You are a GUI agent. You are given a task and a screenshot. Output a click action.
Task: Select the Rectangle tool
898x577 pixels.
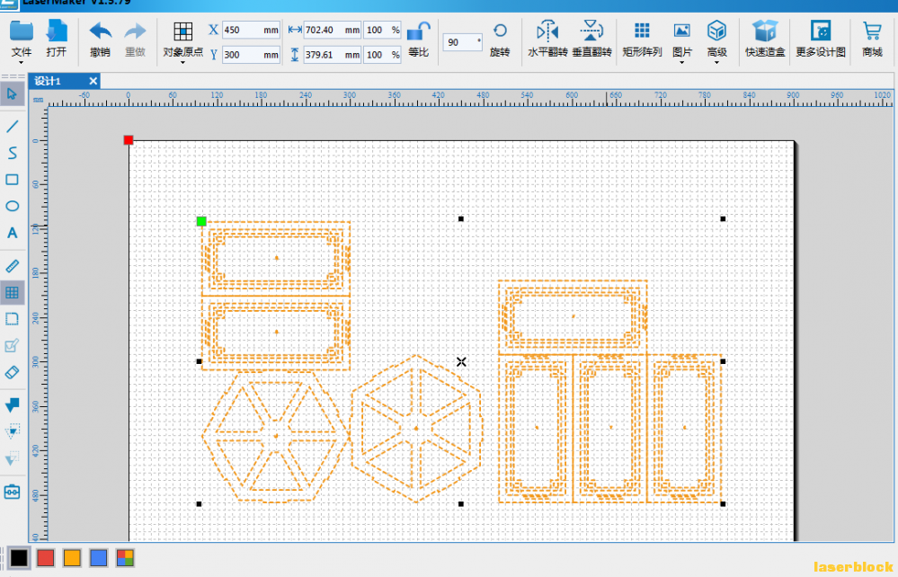12,180
